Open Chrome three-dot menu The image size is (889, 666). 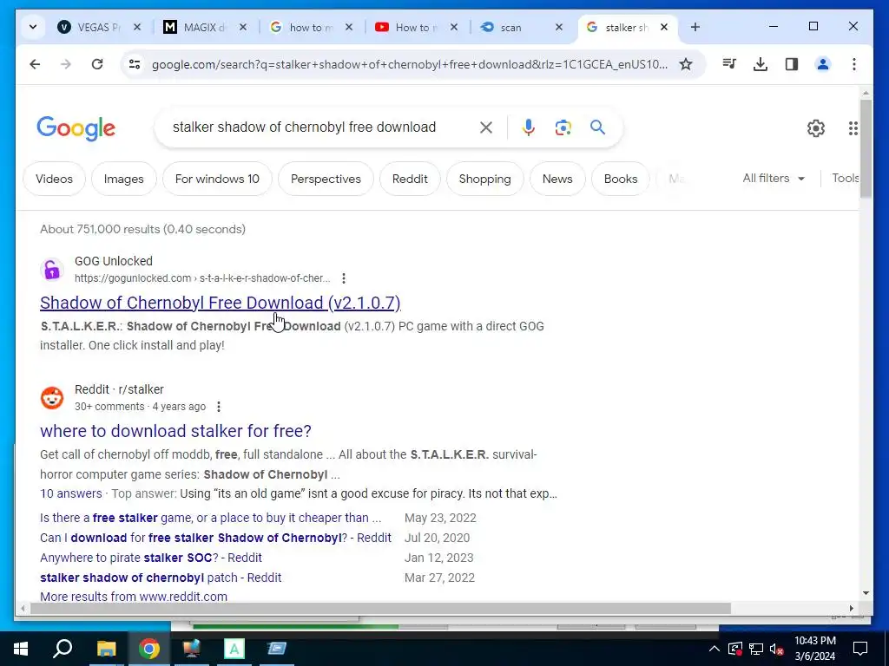[854, 64]
